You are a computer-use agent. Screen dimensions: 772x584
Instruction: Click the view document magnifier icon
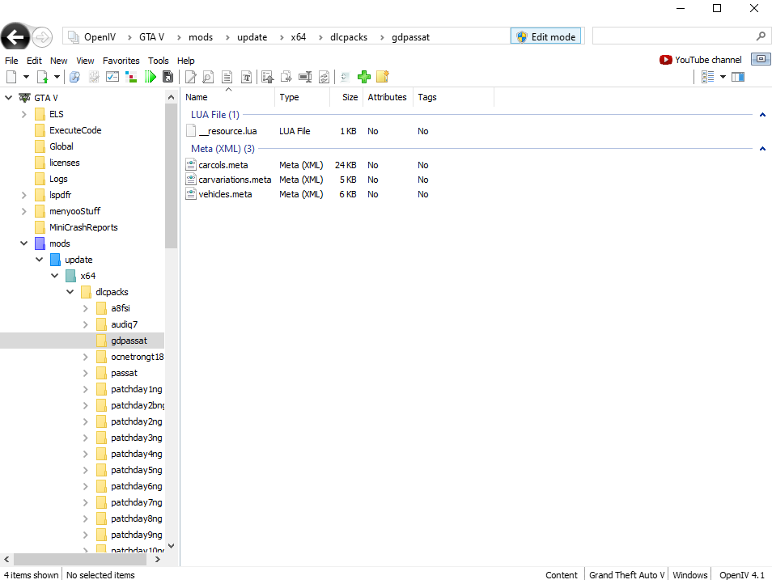(x=208, y=77)
